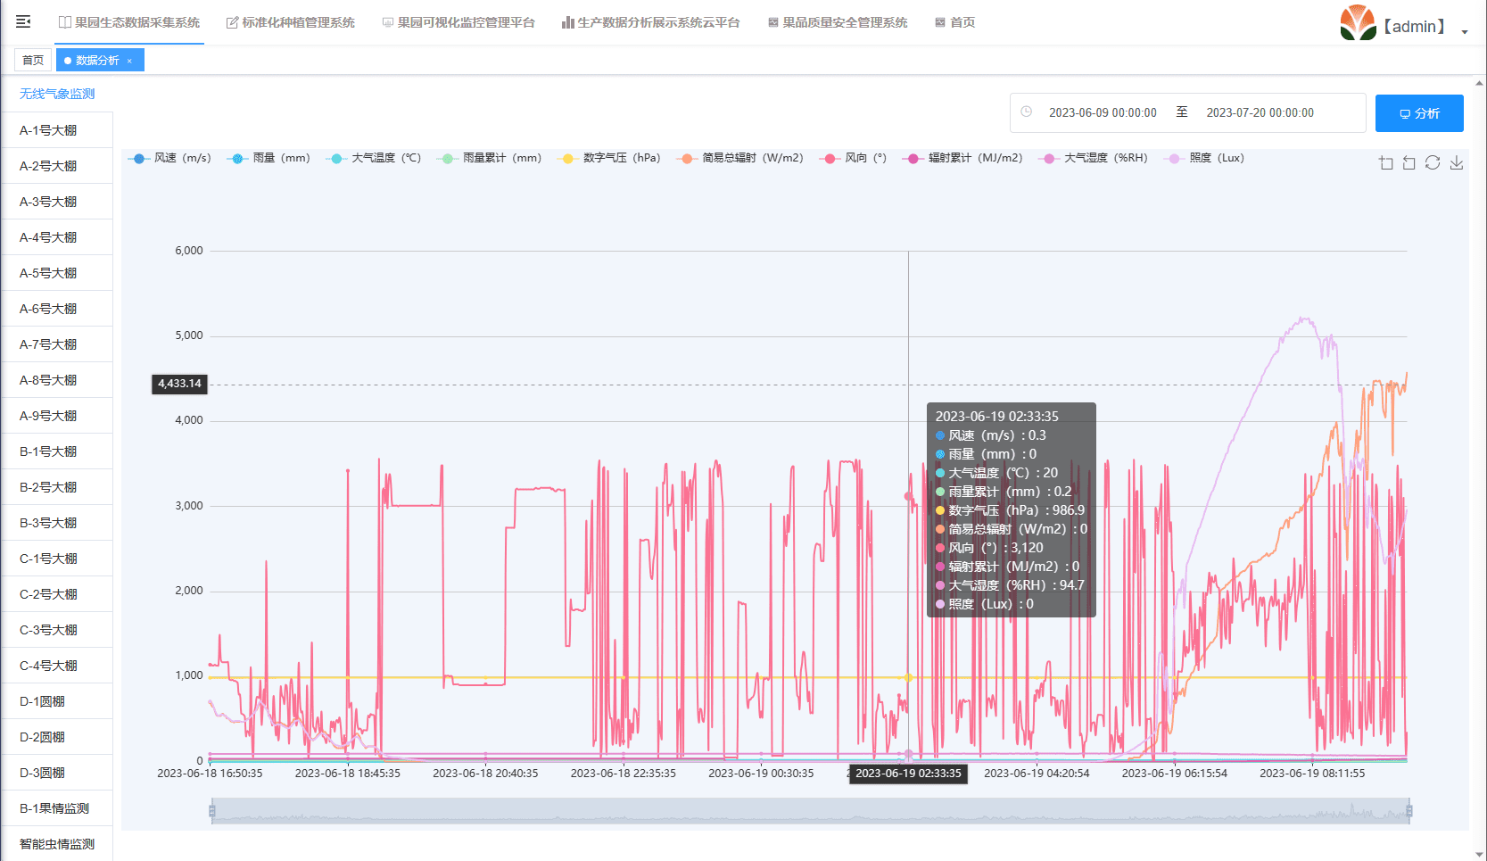Select A-3号大棚 in sidebar

point(57,202)
